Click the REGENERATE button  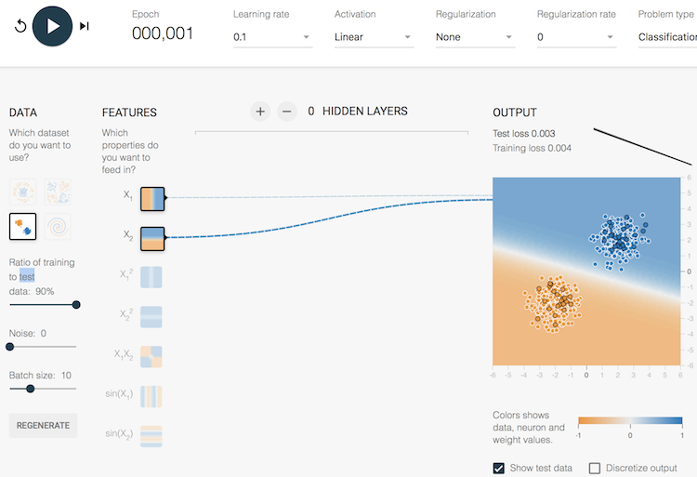(x=43, y=425)
